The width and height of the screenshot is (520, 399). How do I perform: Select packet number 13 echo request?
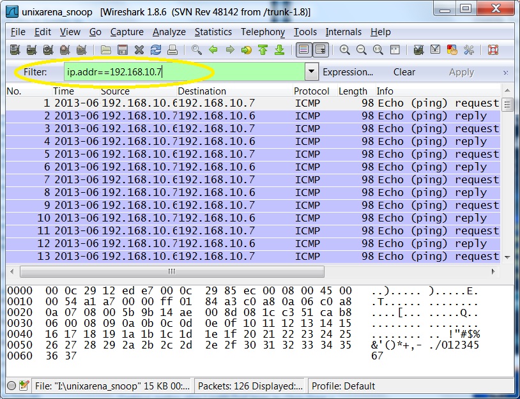point(253,256)
